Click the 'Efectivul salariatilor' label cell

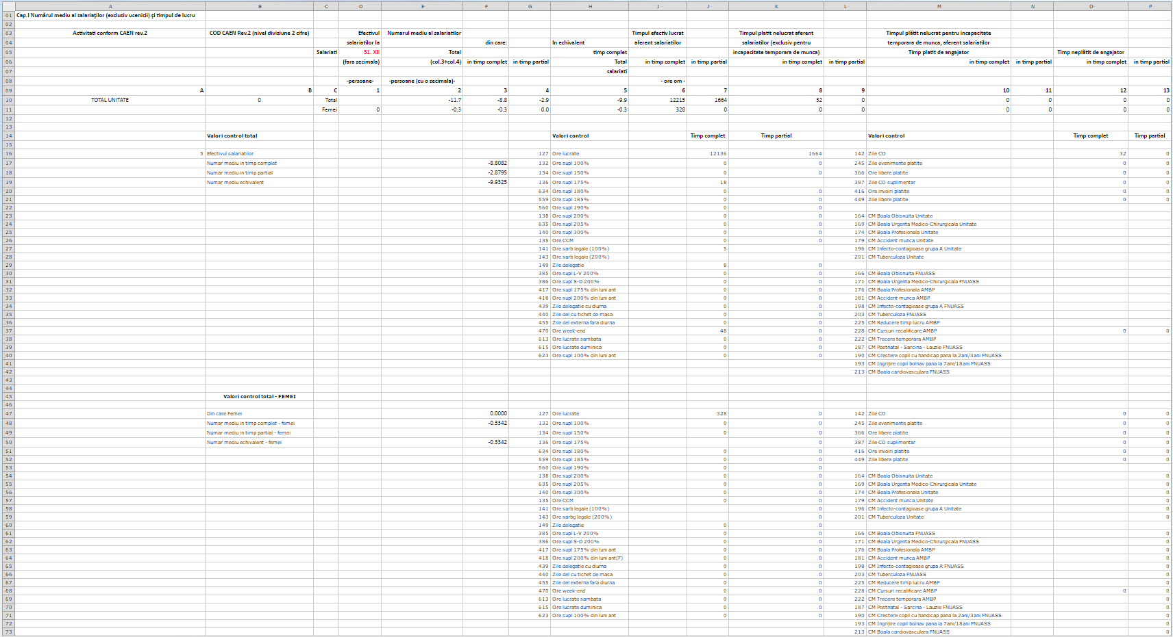[x=230, y=154]
